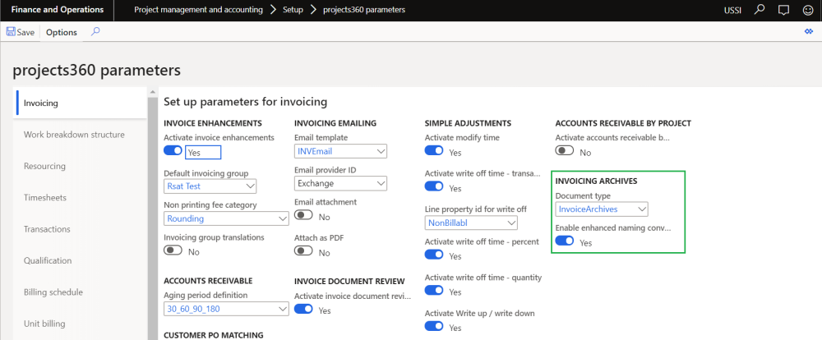The width and height of the screenshot is (822, 340).
Task: Open the messages chat bubble icon
Action: point(783,10)
